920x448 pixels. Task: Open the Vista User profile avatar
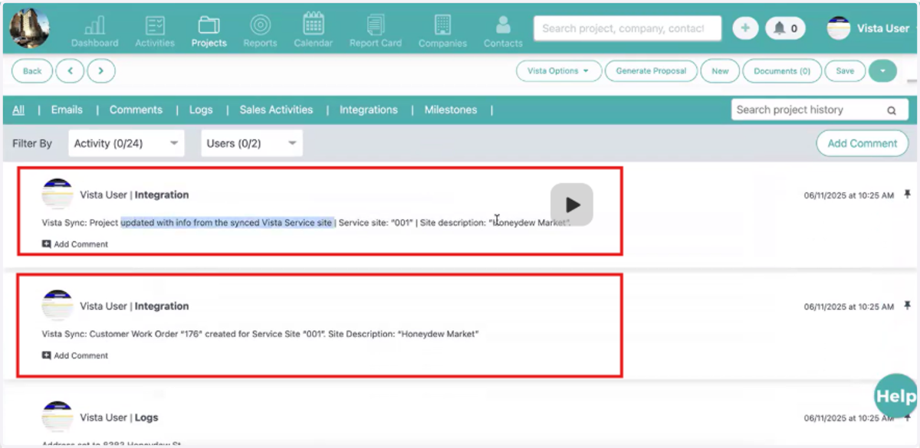pyautogui.click(x=839, y=28)
